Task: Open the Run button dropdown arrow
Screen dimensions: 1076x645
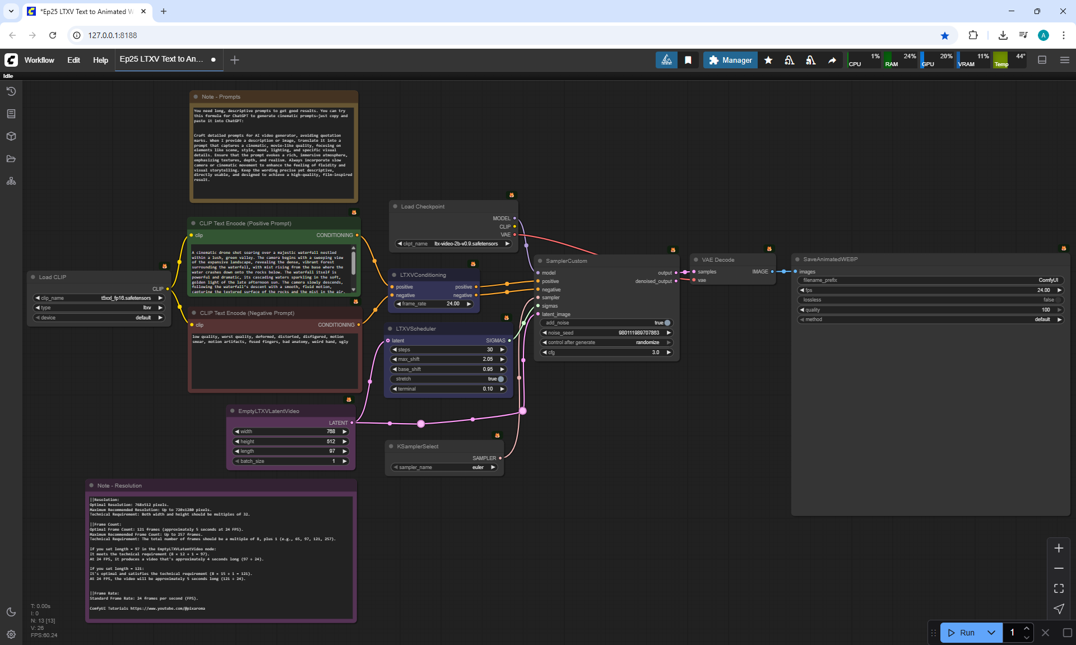Action: click(991, 633)
